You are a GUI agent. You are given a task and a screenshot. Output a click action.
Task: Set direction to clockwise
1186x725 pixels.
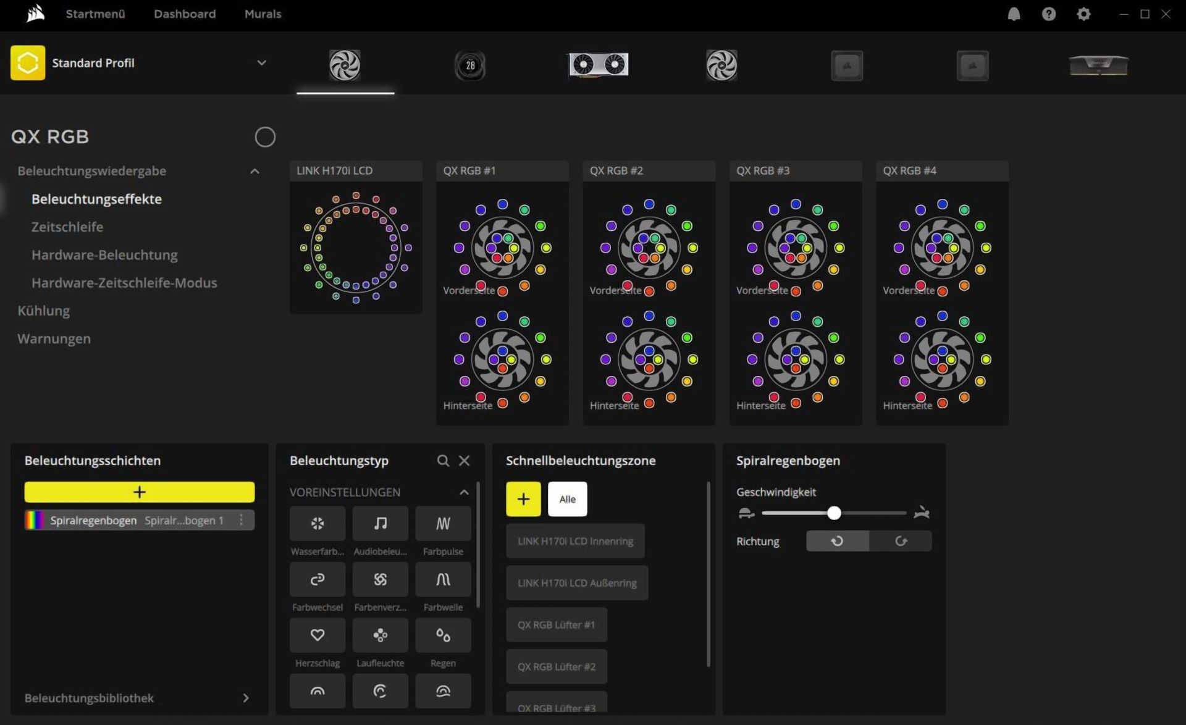[x=901, y=541]
